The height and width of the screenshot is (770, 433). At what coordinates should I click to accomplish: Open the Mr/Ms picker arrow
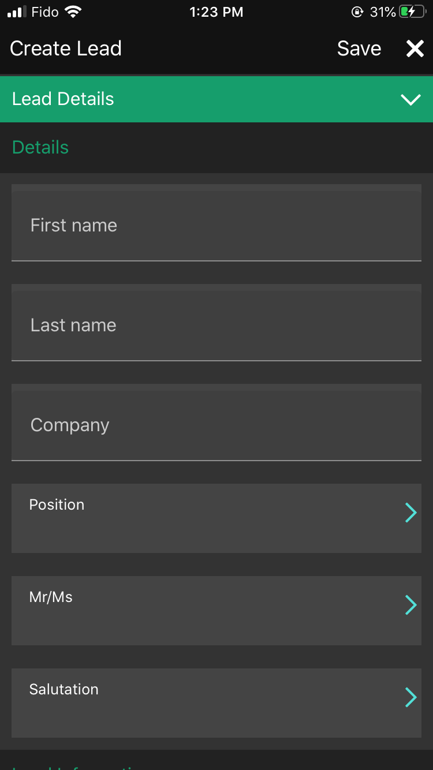tap(410, 605)
